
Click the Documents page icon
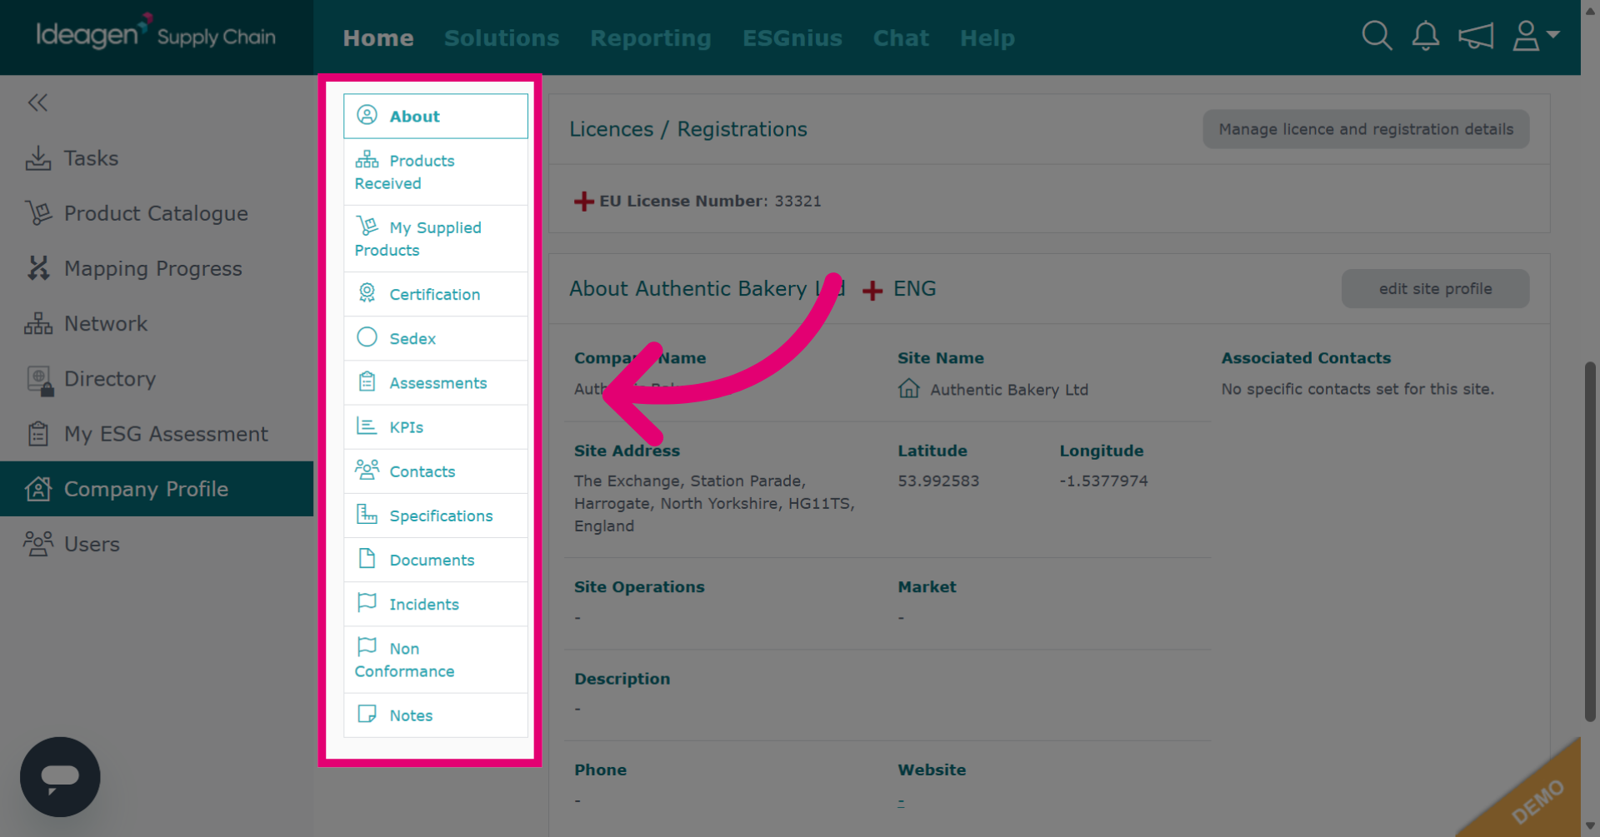(x=367, y=558)
